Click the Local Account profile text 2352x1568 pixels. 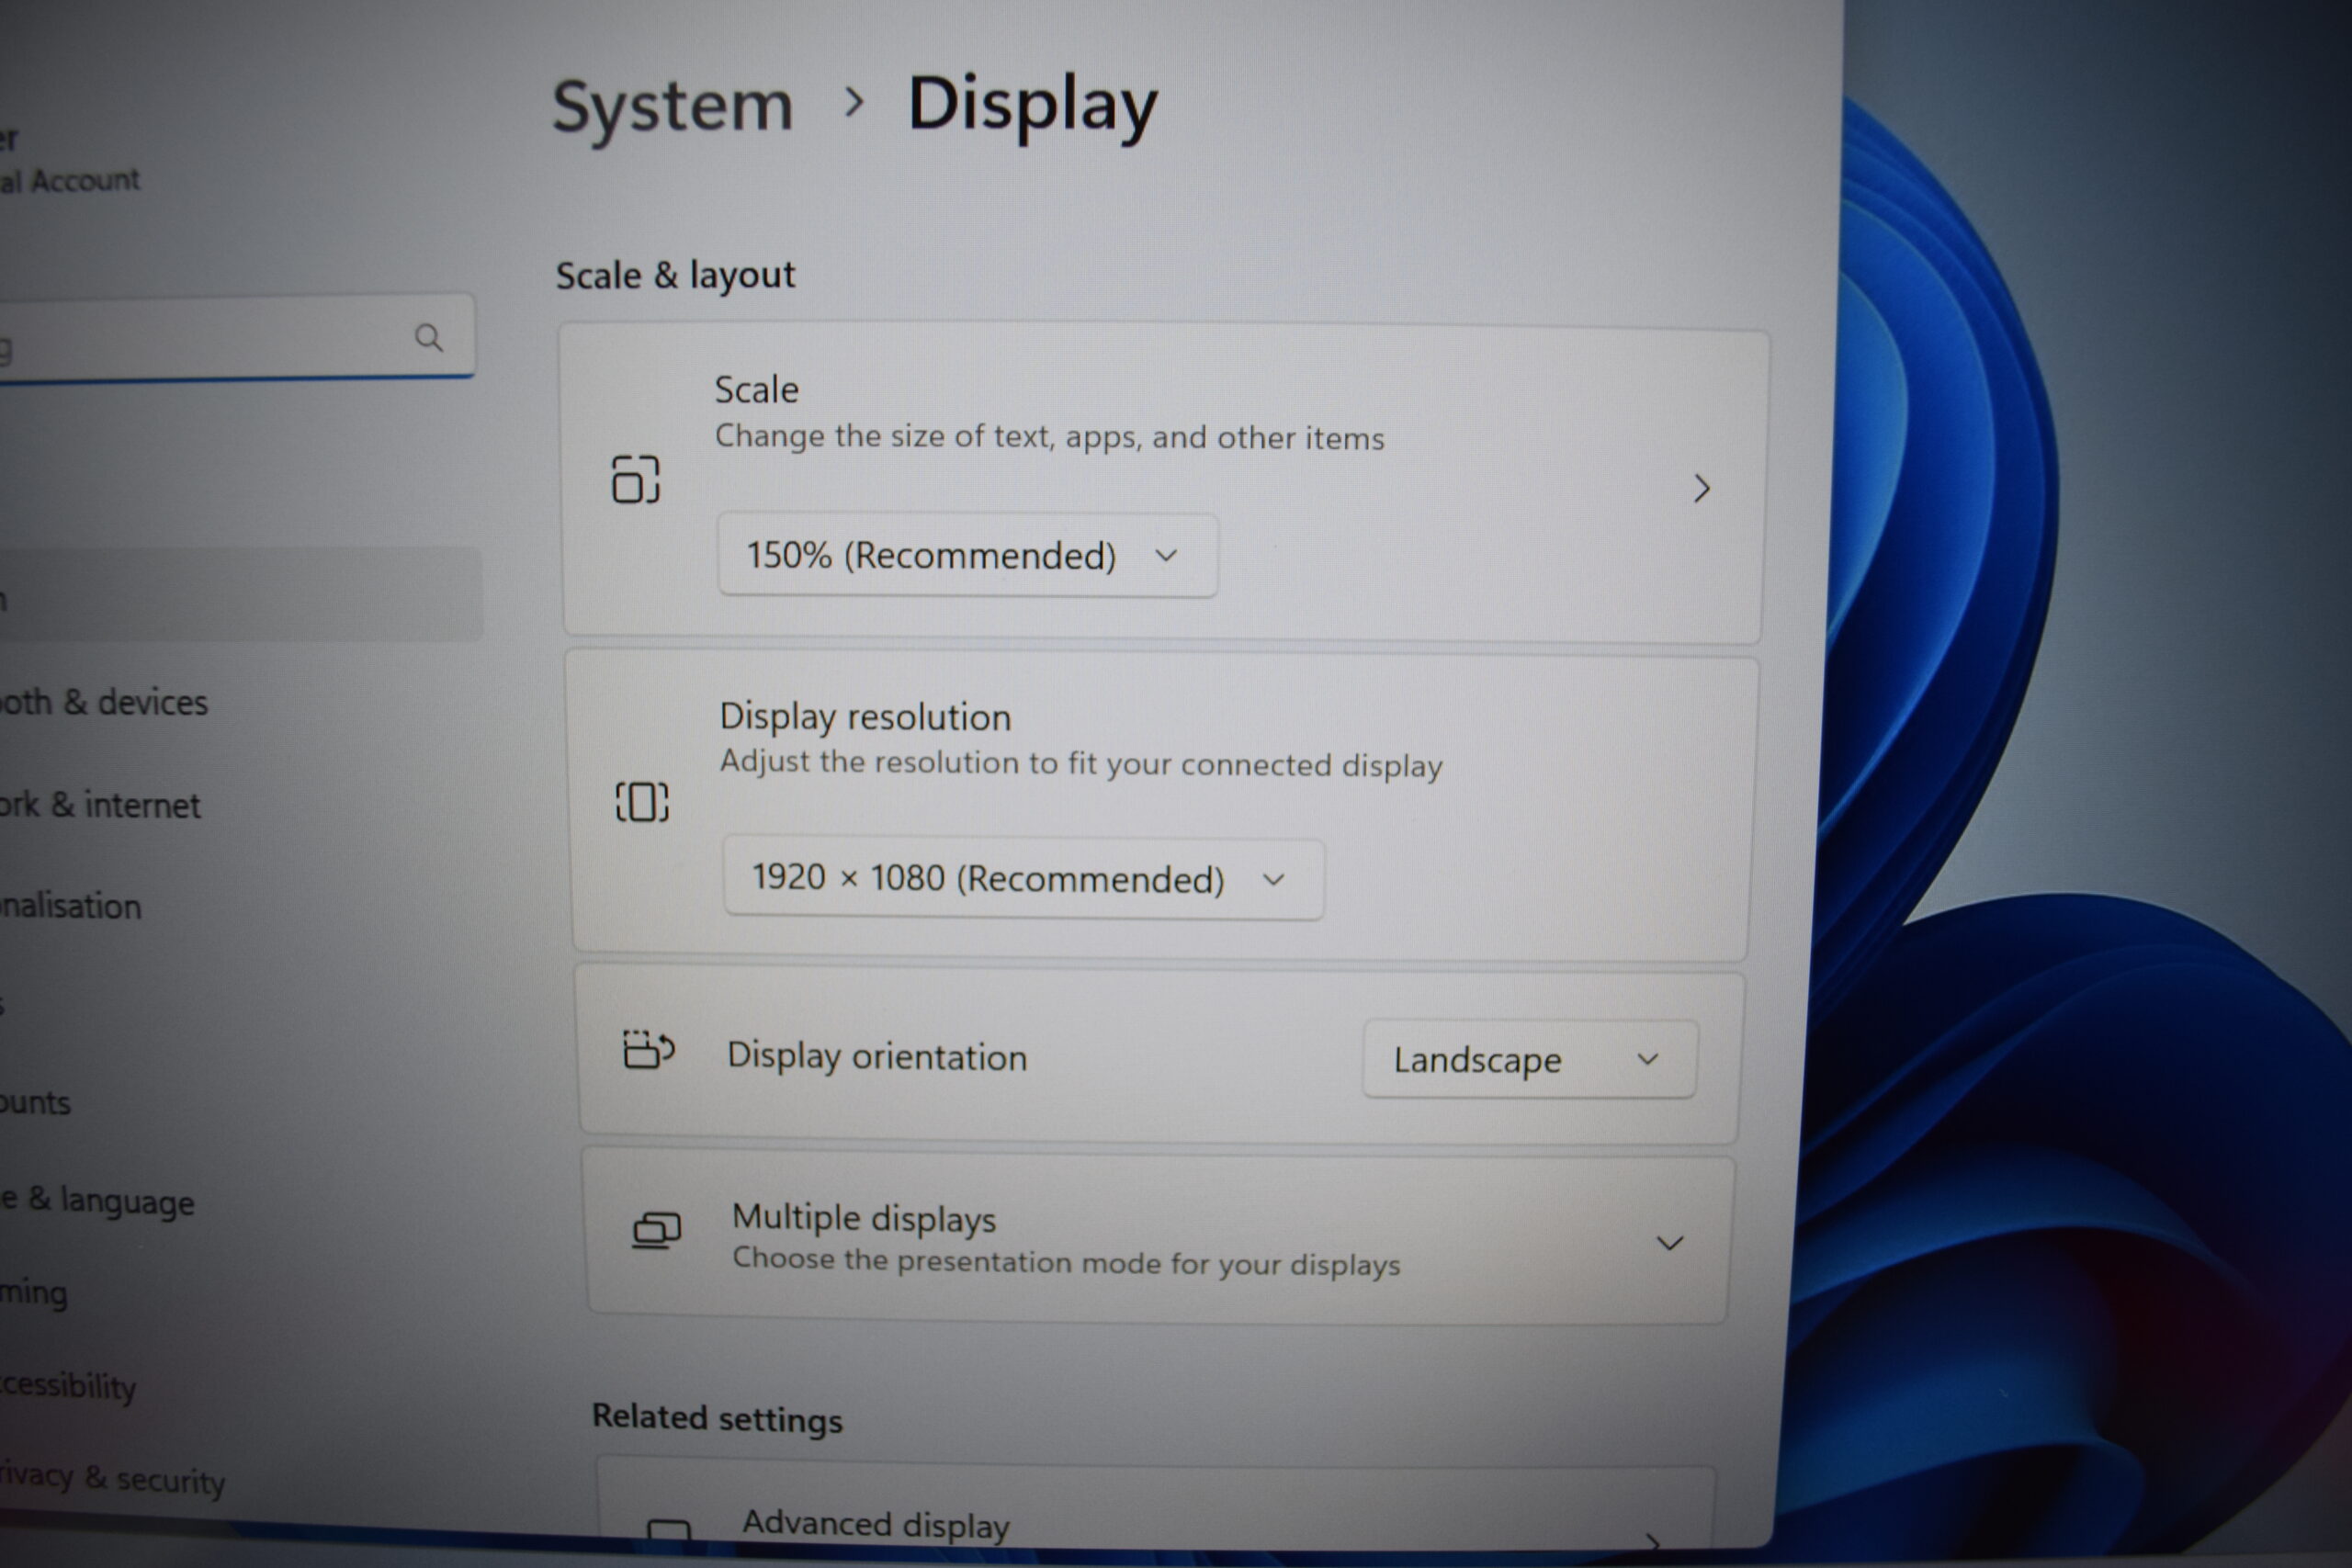tap(70, 181)
